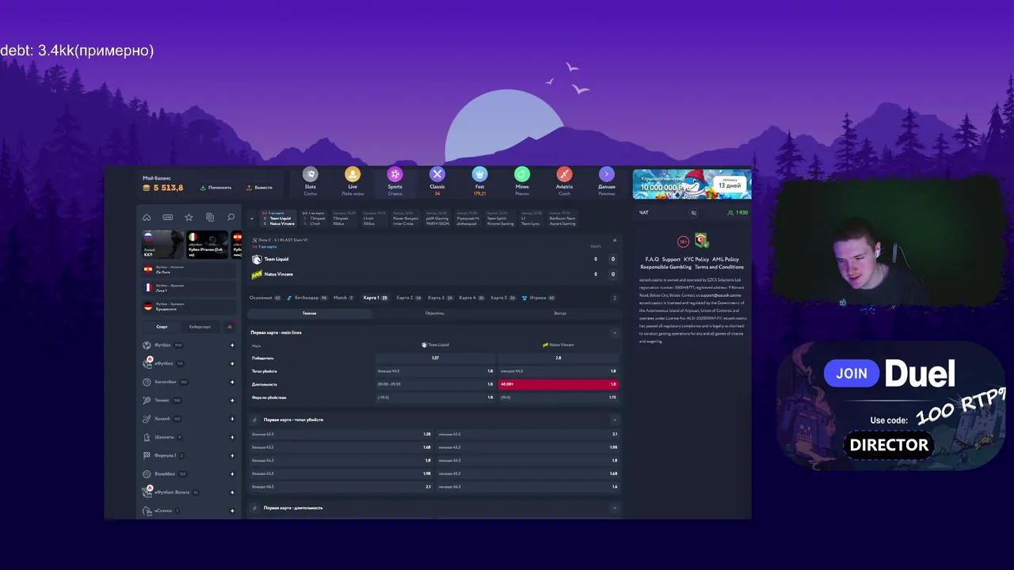Open the Support link

671,259
